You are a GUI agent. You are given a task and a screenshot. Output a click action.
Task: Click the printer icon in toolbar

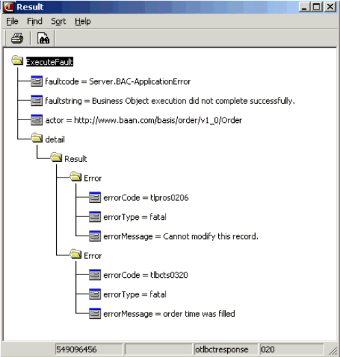pos(17,38)
